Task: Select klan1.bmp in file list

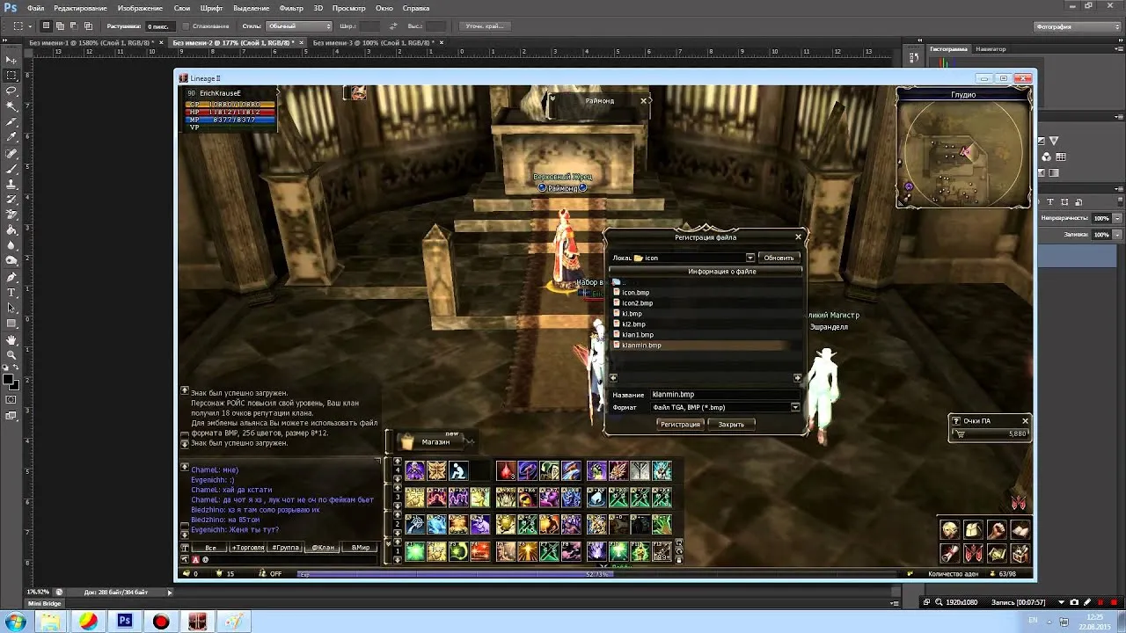Action: click(x=638, y=335)
